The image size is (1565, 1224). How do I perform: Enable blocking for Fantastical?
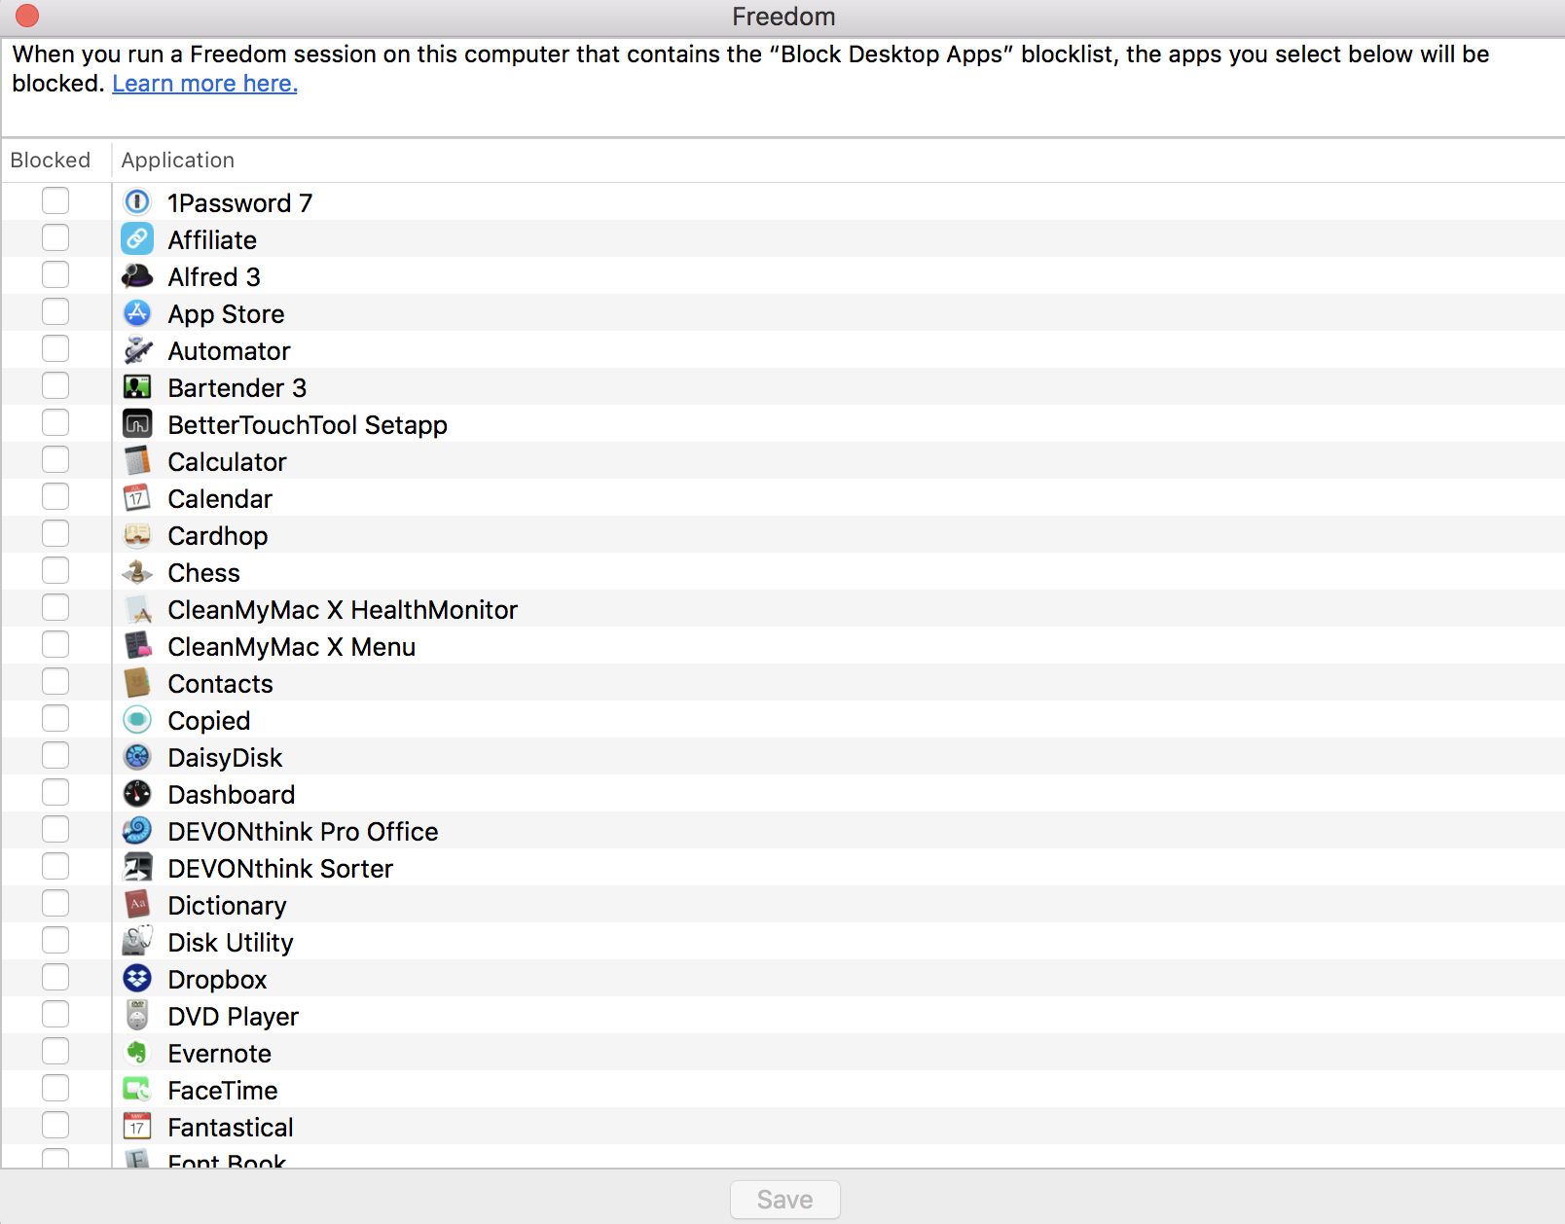(55, 1125)
